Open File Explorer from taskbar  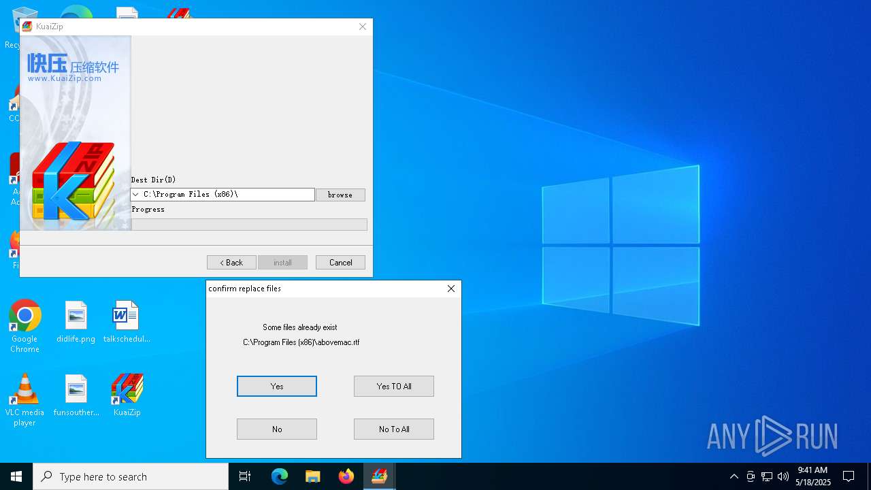tap(312, 476)
